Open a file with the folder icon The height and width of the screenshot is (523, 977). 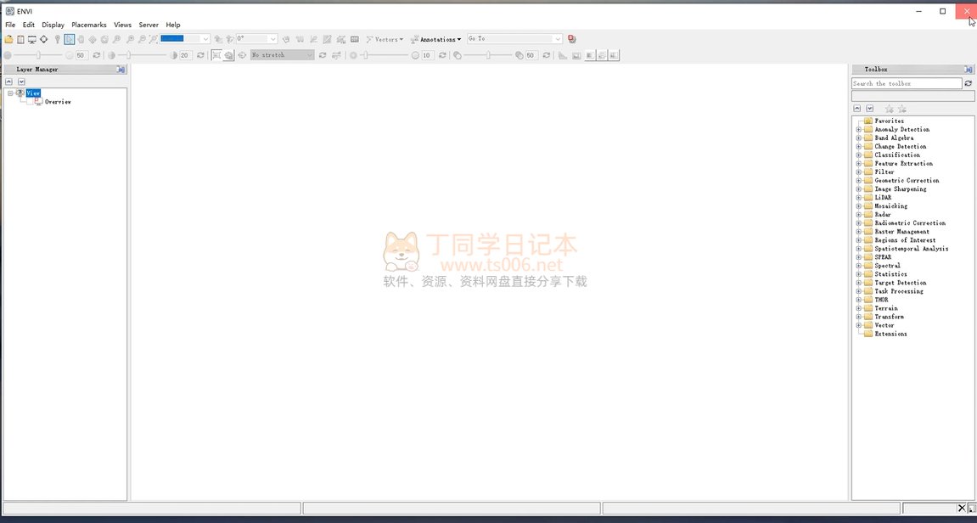pos(8,39)
